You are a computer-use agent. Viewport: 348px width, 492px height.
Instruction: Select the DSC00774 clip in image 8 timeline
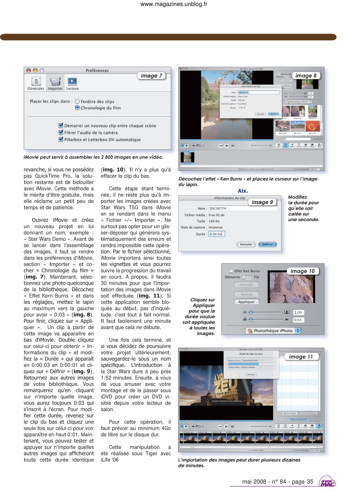coord(187,157)
